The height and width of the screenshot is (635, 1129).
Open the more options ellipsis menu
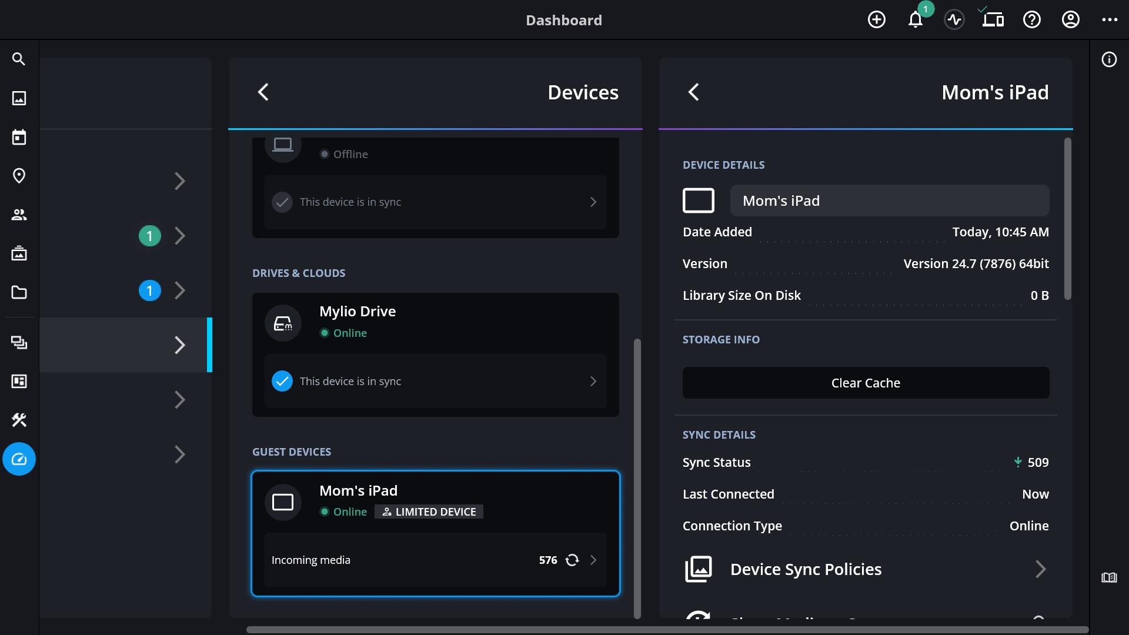coord(1110,20)
